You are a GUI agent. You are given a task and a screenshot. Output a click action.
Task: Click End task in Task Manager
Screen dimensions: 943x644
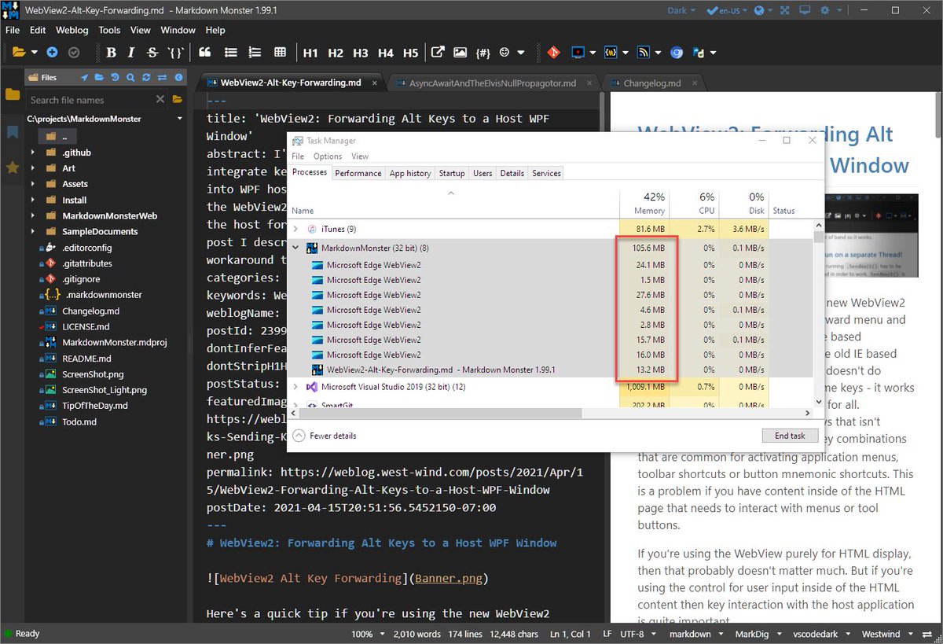pos(790,436)
